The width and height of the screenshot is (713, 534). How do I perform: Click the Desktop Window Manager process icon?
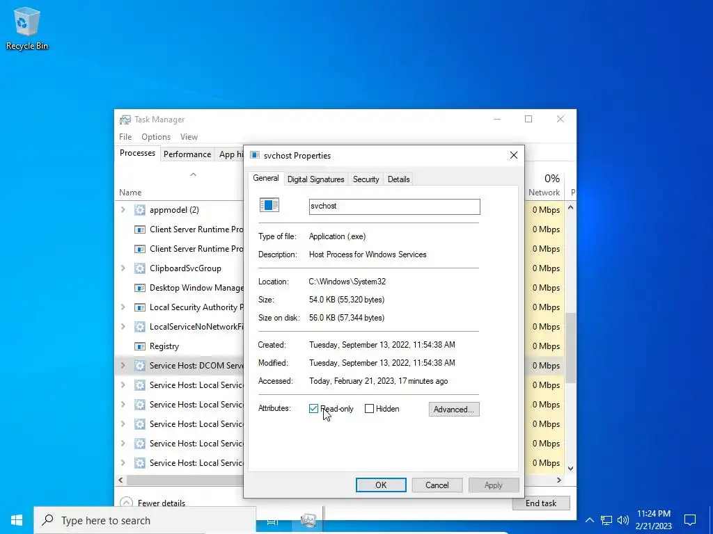pos(139,288)
